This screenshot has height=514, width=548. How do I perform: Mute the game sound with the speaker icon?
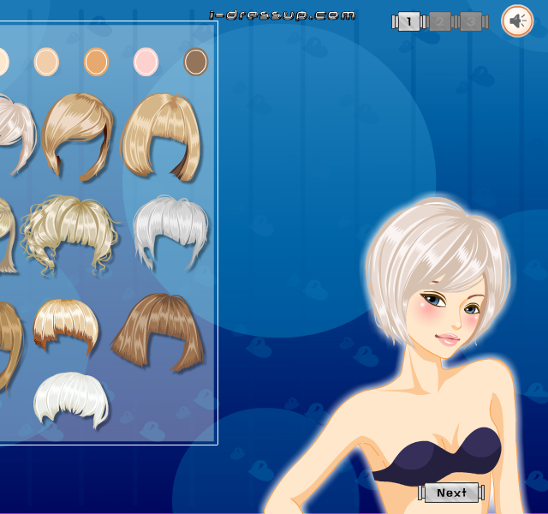(x=517, y=21)
